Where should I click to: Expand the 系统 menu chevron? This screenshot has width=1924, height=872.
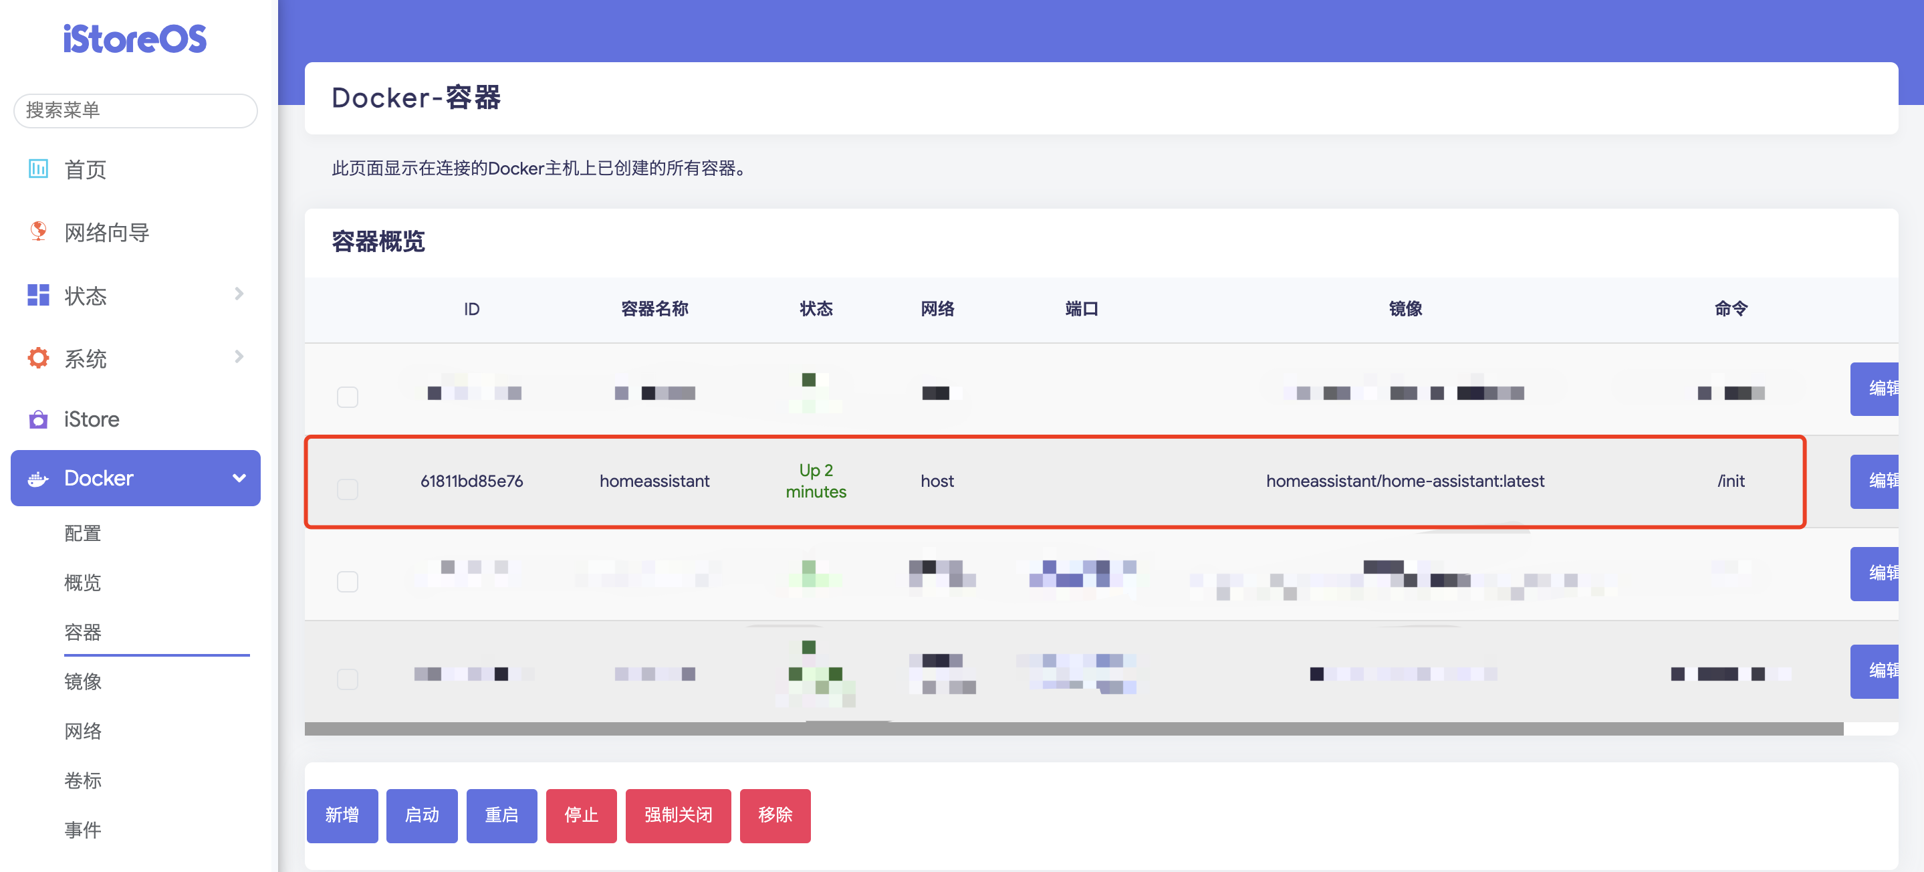(x=239, y=356)
